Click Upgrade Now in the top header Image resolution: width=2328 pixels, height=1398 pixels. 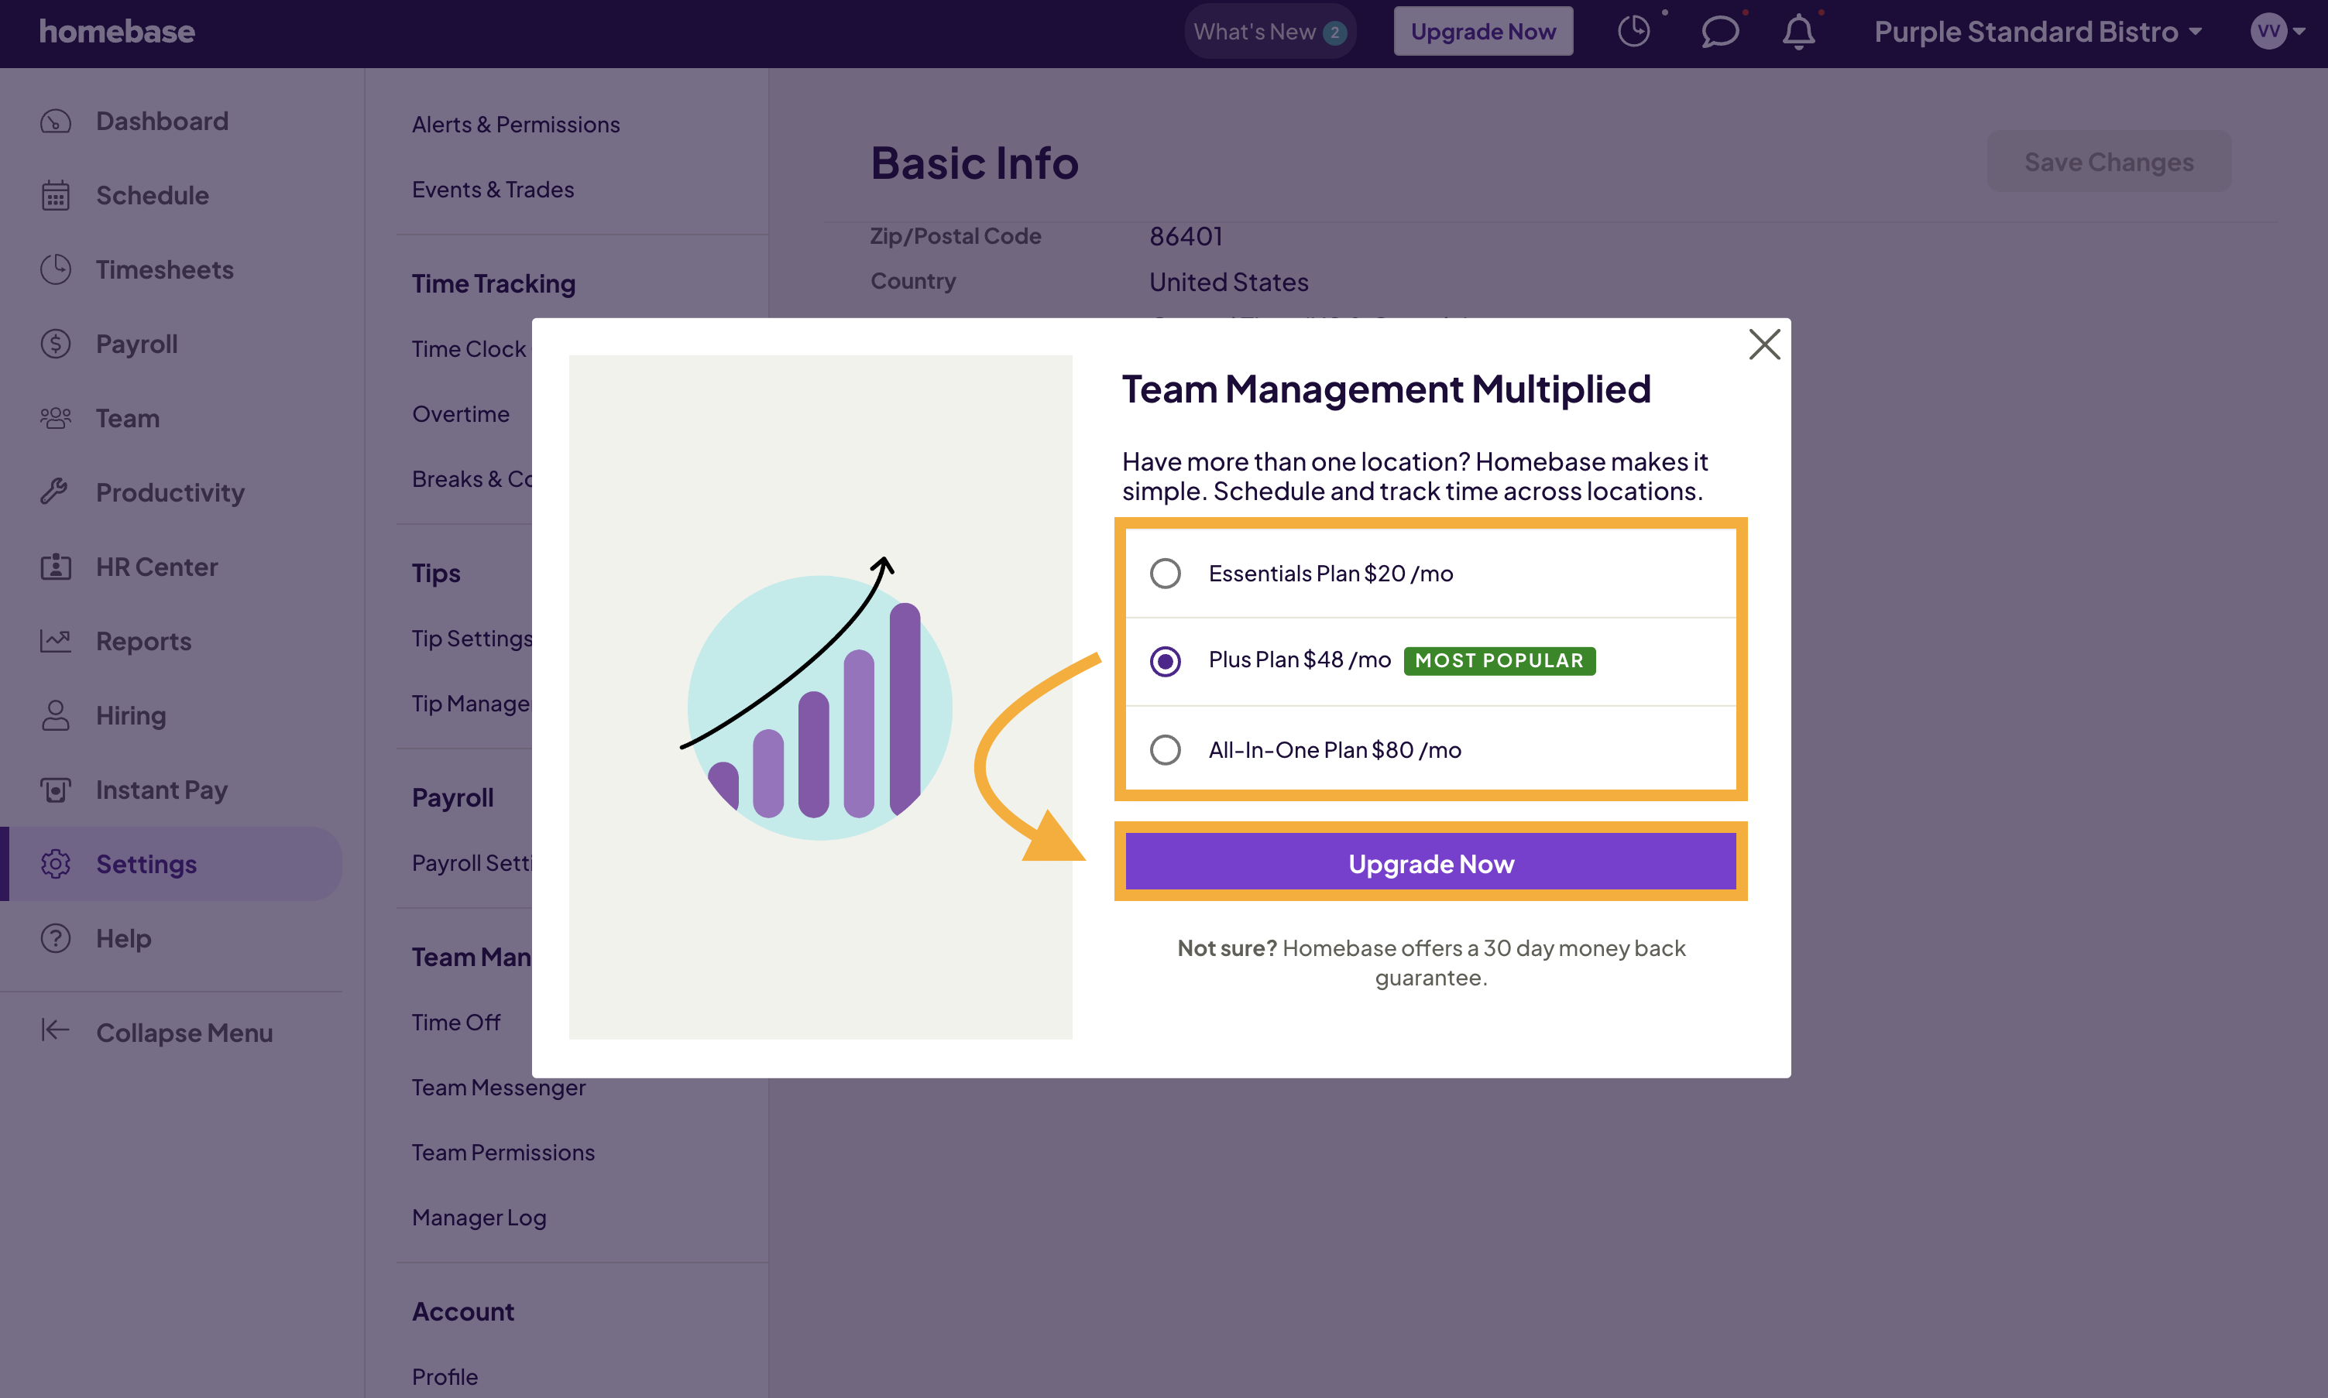(x=1482, y=31)
